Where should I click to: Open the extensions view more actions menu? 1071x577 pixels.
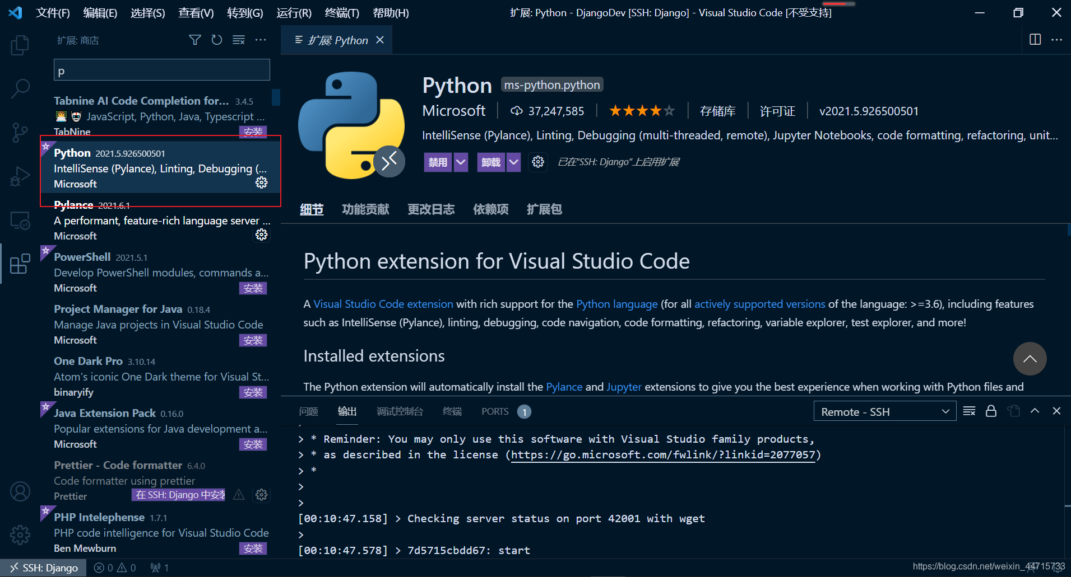pyautogui.click(x=261, y=40)
